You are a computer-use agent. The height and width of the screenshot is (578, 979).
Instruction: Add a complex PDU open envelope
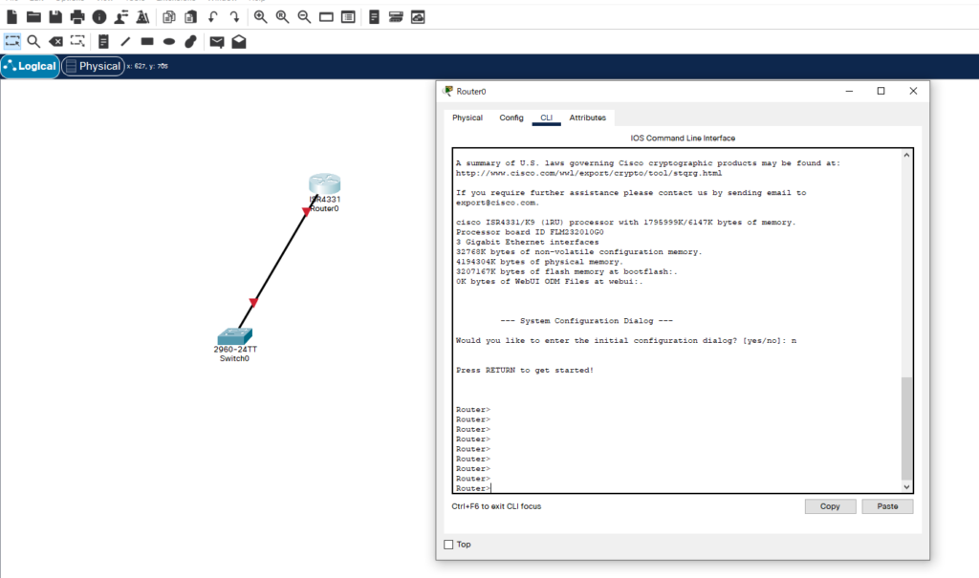point(239,42)
